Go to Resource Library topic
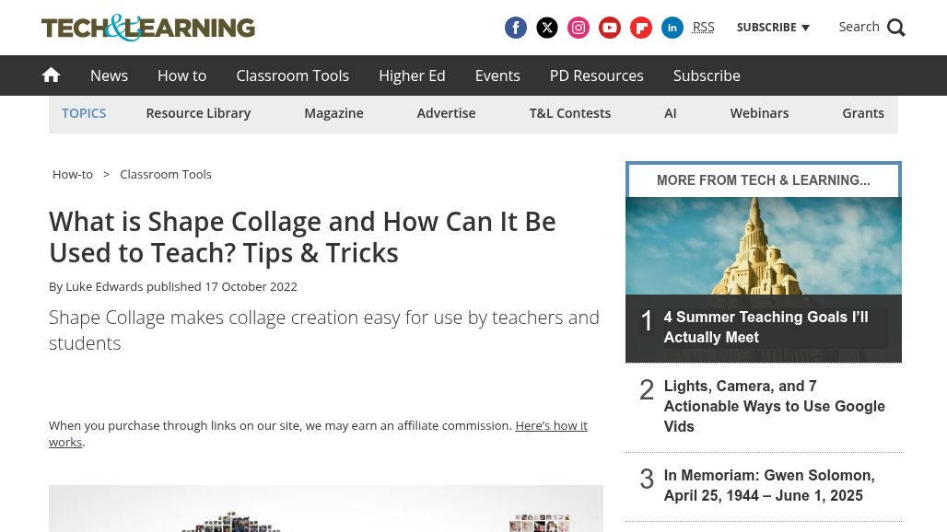 point(198,113)
